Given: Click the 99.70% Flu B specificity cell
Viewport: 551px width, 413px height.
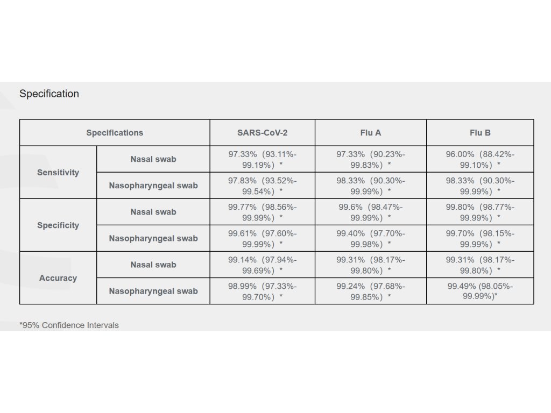Looking at the screenshot, I should [480, 238].
